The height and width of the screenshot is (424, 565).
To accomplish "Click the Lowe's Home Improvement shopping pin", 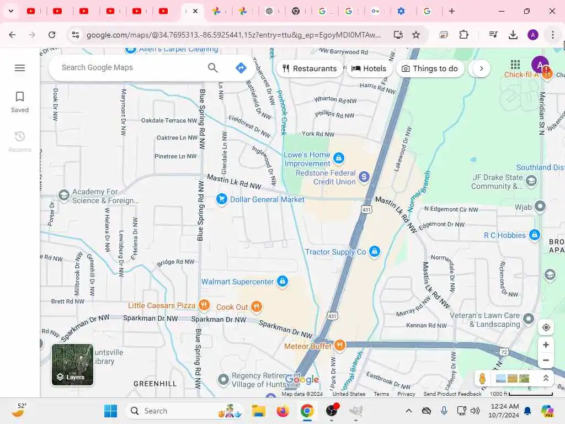I will 338,158.
